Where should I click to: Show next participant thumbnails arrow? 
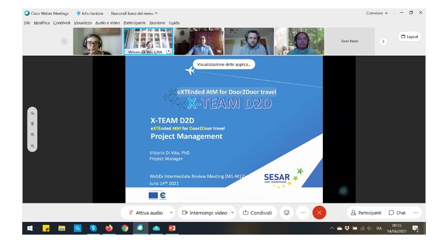tap(383, 41)
